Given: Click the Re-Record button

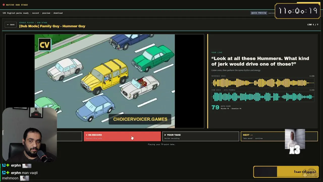Looking at the screenshot, I should click(x=122, y=136).
